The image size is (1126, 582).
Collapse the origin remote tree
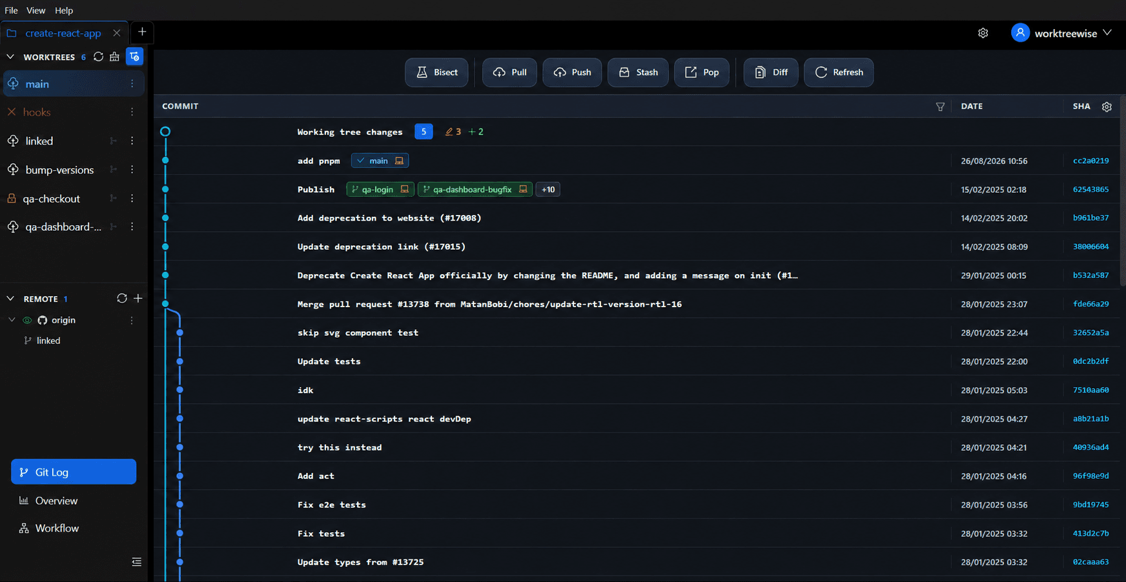coord(12,320)
